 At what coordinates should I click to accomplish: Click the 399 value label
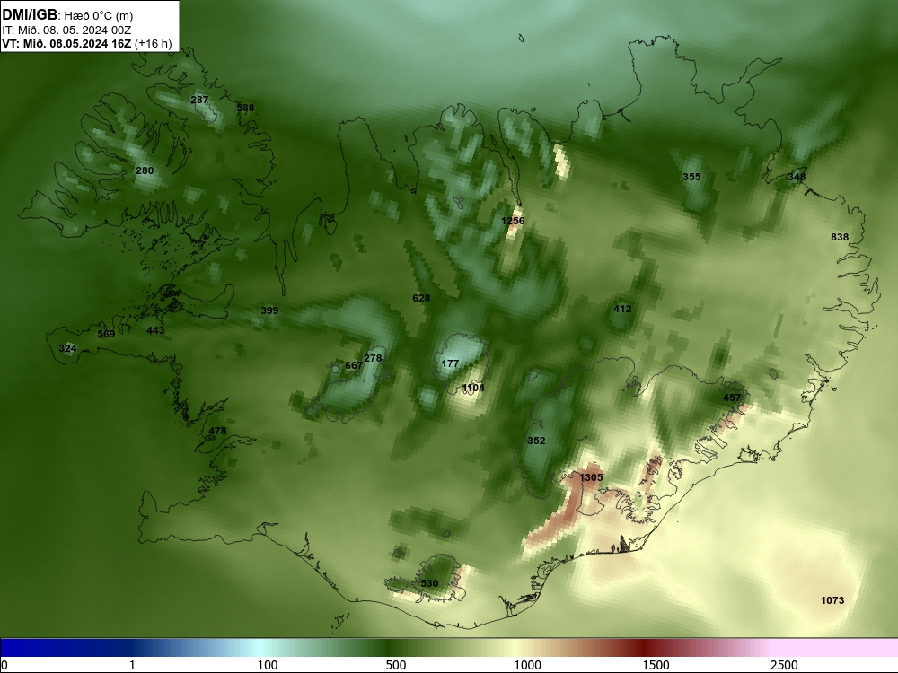coord(269,310)
